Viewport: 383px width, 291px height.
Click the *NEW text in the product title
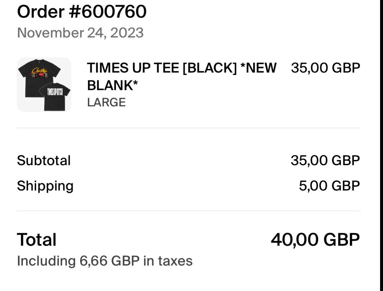tap(259, 68)
